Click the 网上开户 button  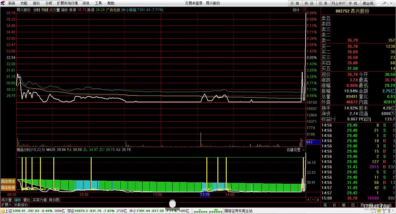(338, 3)
